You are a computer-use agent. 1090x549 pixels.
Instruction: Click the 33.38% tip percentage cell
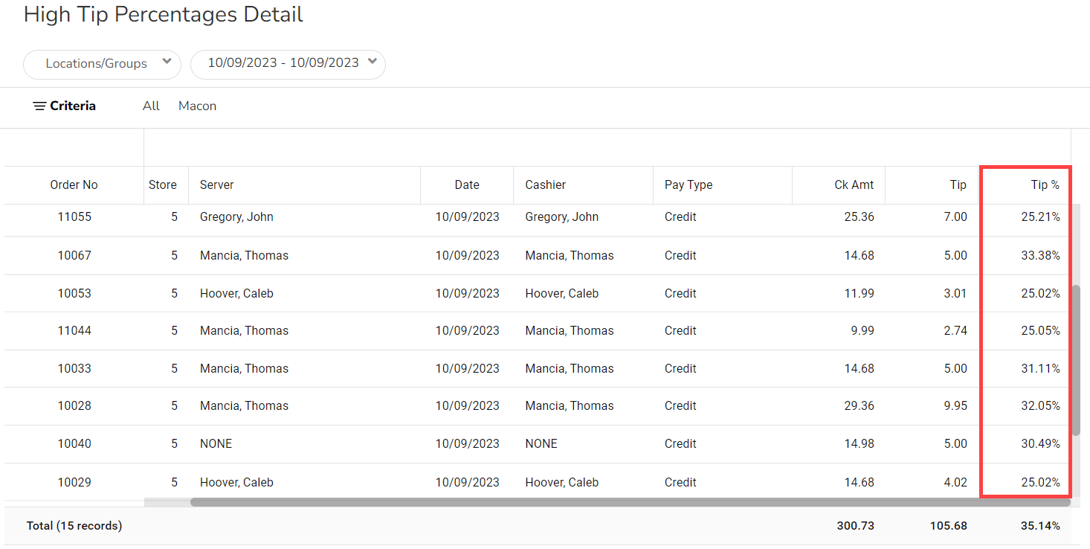1039,256
